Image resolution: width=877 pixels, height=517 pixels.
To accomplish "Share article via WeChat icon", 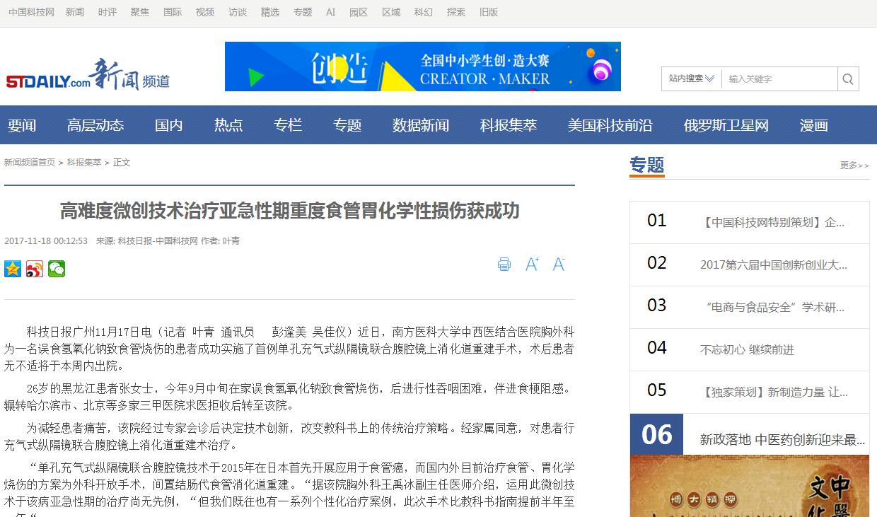I will pos(57,269).
